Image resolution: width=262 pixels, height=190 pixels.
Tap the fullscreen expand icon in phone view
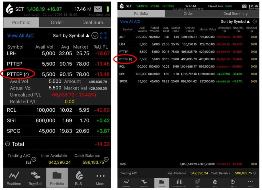[x=103, y=36]
